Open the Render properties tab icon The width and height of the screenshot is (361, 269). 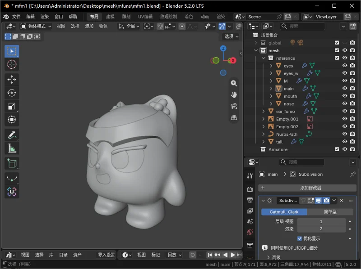pos(250,189)
